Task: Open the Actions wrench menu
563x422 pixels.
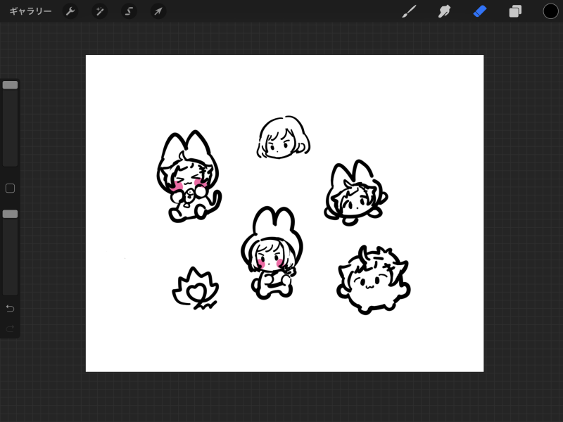Action: coord(70,11)
